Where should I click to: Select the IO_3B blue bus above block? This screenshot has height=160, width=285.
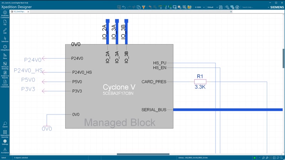[126, 32]
